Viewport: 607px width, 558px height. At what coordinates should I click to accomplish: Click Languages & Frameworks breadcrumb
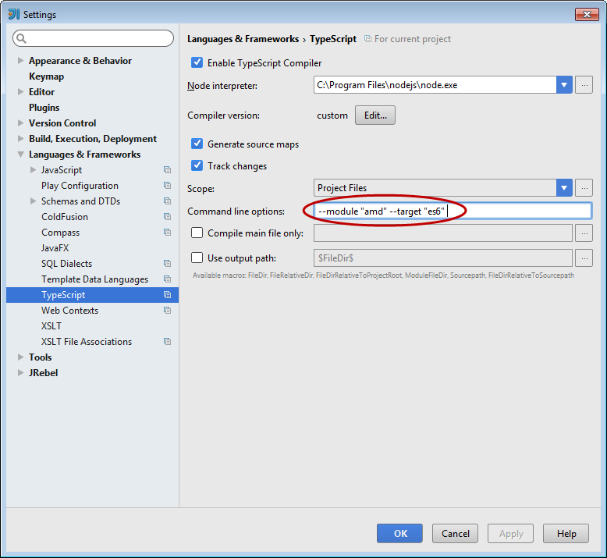243,39
